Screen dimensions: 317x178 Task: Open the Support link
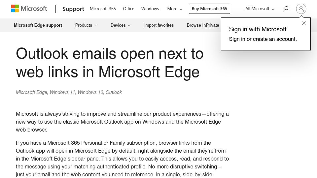point(73,9)
